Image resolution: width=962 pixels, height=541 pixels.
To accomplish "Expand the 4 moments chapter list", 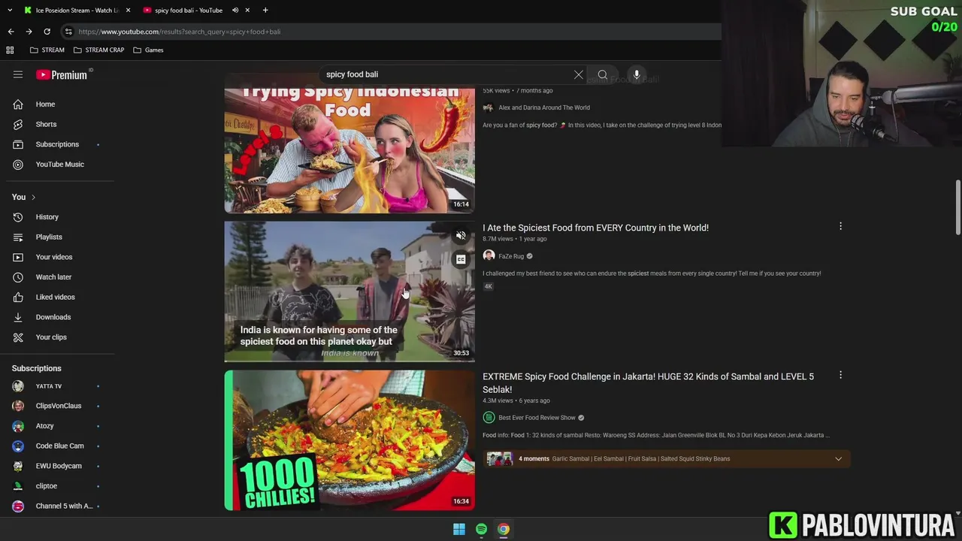I will tap(838, 458).
